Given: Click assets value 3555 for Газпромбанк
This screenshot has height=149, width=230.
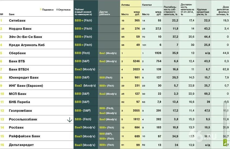Looking at the screenshot, I should (x=136, y=110).
